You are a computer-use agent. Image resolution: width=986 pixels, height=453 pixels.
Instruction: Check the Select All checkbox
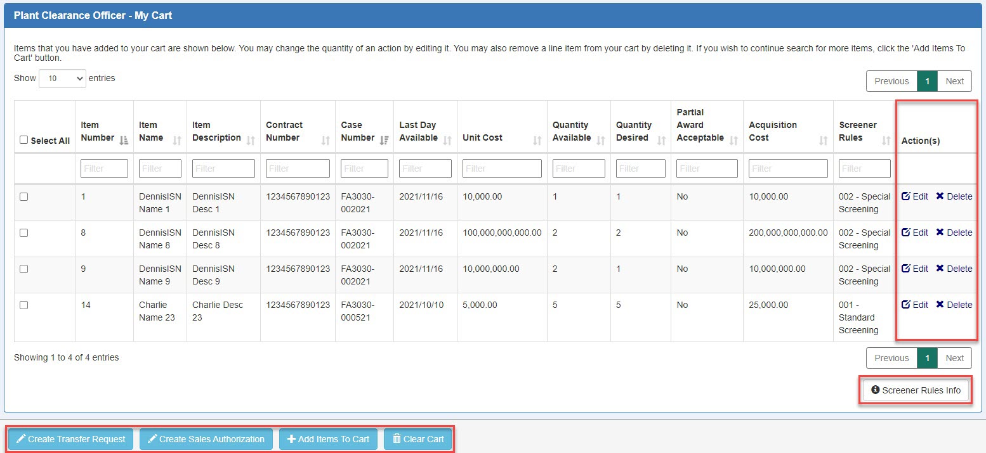tap(24, 140)
